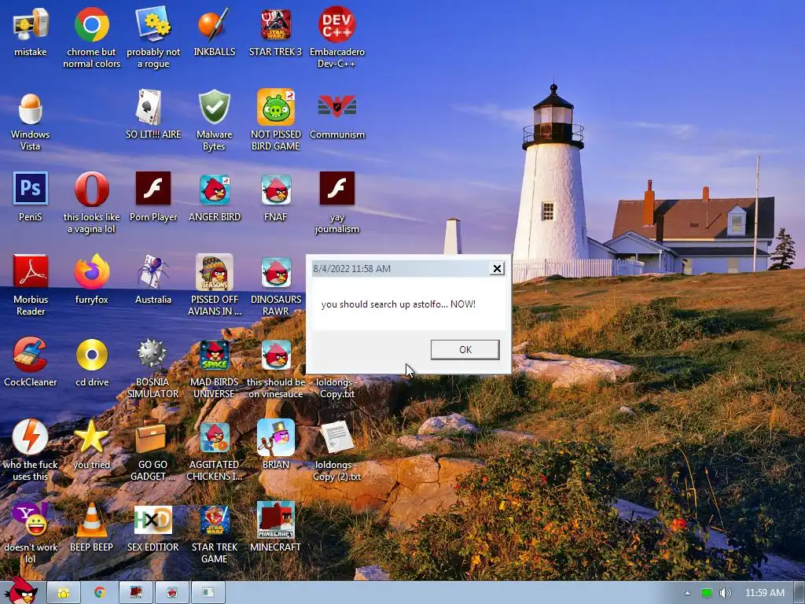Select the orange lightning bolt desktop icon

31,437
